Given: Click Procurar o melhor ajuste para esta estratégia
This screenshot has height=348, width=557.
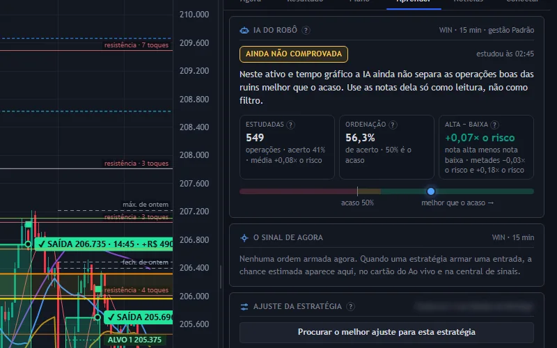Looking at the screenshot, I should (x=386, y=332).
